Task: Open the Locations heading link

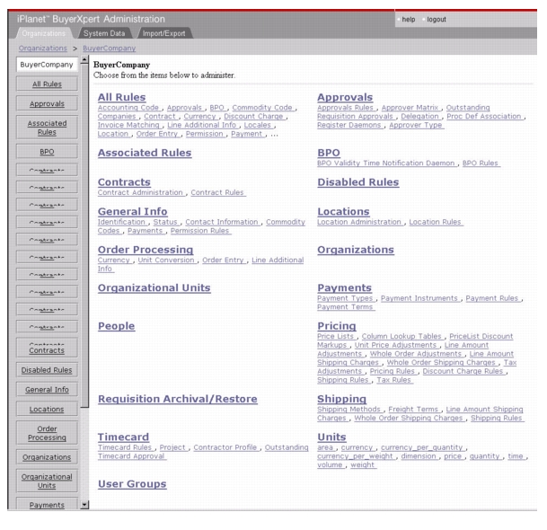Action: coord(343,211)
